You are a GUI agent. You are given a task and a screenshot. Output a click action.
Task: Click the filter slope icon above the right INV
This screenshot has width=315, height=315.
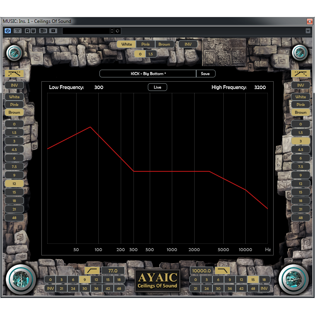[x=301, y=74]
